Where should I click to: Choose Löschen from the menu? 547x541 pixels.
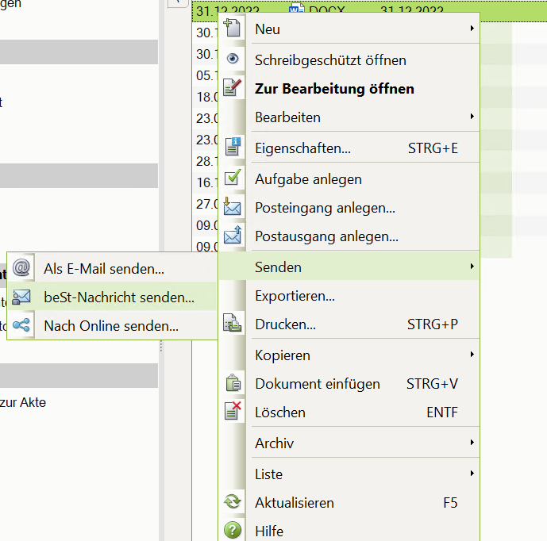(349, 412)
